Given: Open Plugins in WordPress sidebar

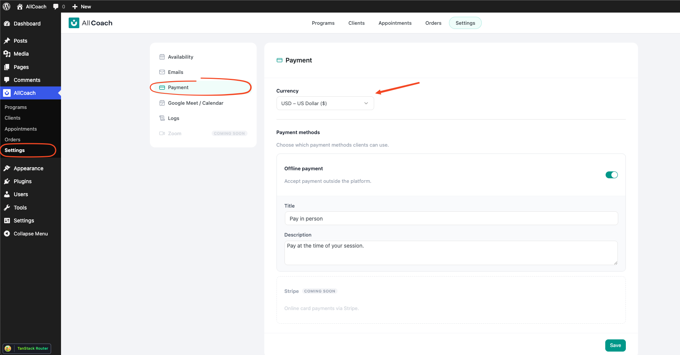Looking at the screenshot, I should coord(31,181).
